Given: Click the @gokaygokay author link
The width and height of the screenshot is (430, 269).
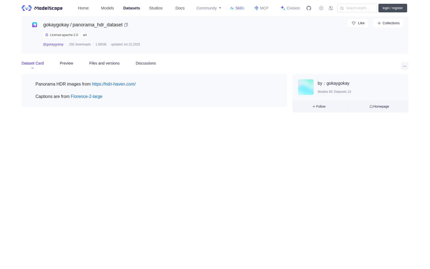Looking at the screenshot, I should coord(53,44).
